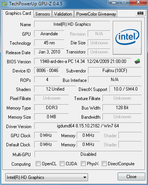This screenshot has width=148, height=185.
Task: Click the Revision N/A field
Action: (x=99, y=34)
